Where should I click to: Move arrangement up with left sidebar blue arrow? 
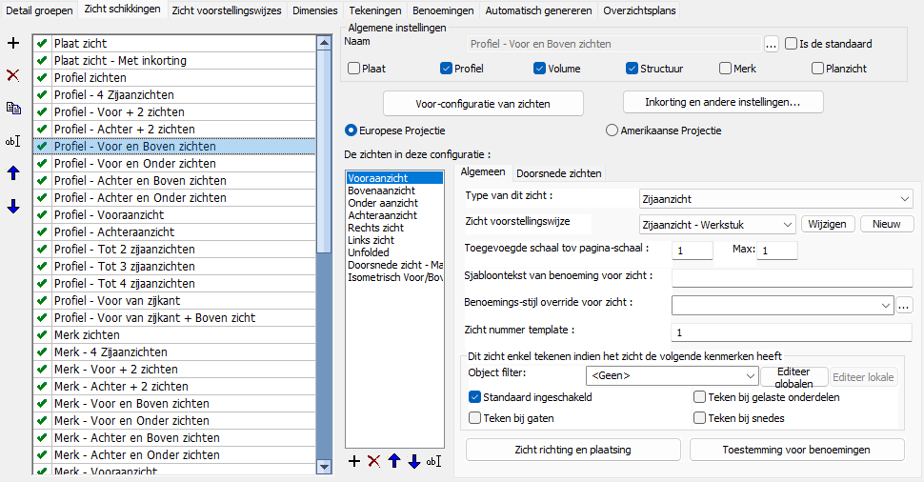(x=12, y=173)
